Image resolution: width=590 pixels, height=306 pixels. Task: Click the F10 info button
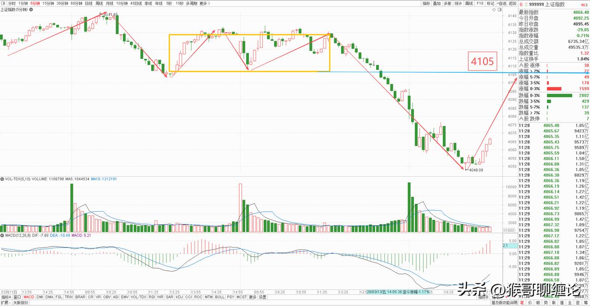click(480, 3)
